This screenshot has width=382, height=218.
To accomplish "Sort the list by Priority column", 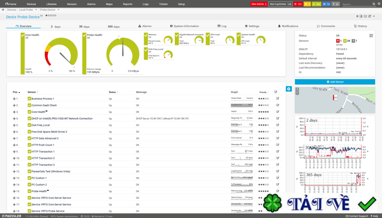I will tap(264, 92).
